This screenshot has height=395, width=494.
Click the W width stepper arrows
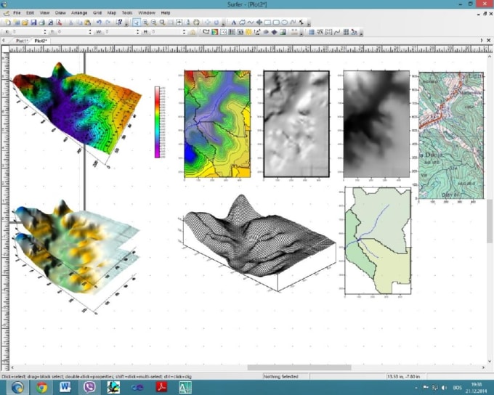tap(139, 32)
